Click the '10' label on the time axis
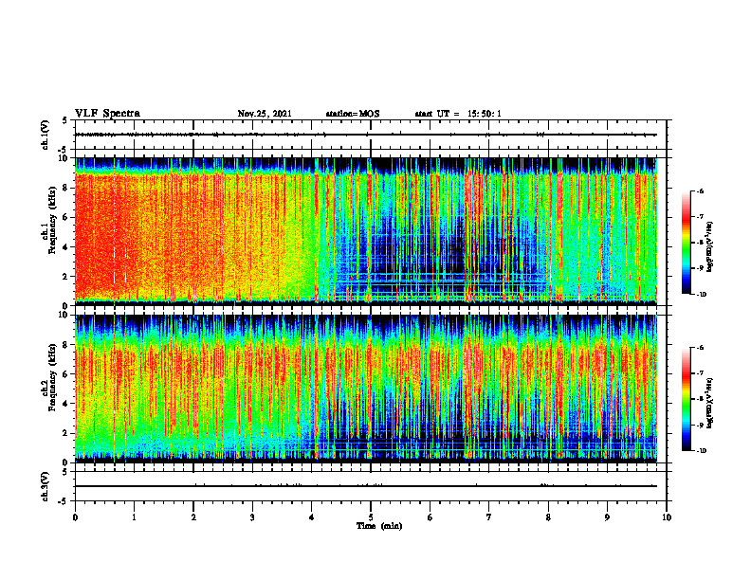The height and width of the screenshot is (580, 751). click(x=667, y=517)
